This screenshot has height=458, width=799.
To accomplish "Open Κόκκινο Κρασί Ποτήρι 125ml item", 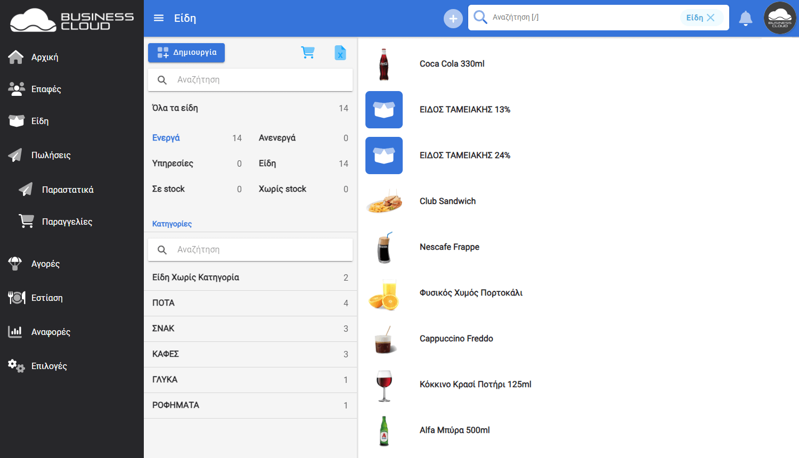I will (x=475, y=385).
